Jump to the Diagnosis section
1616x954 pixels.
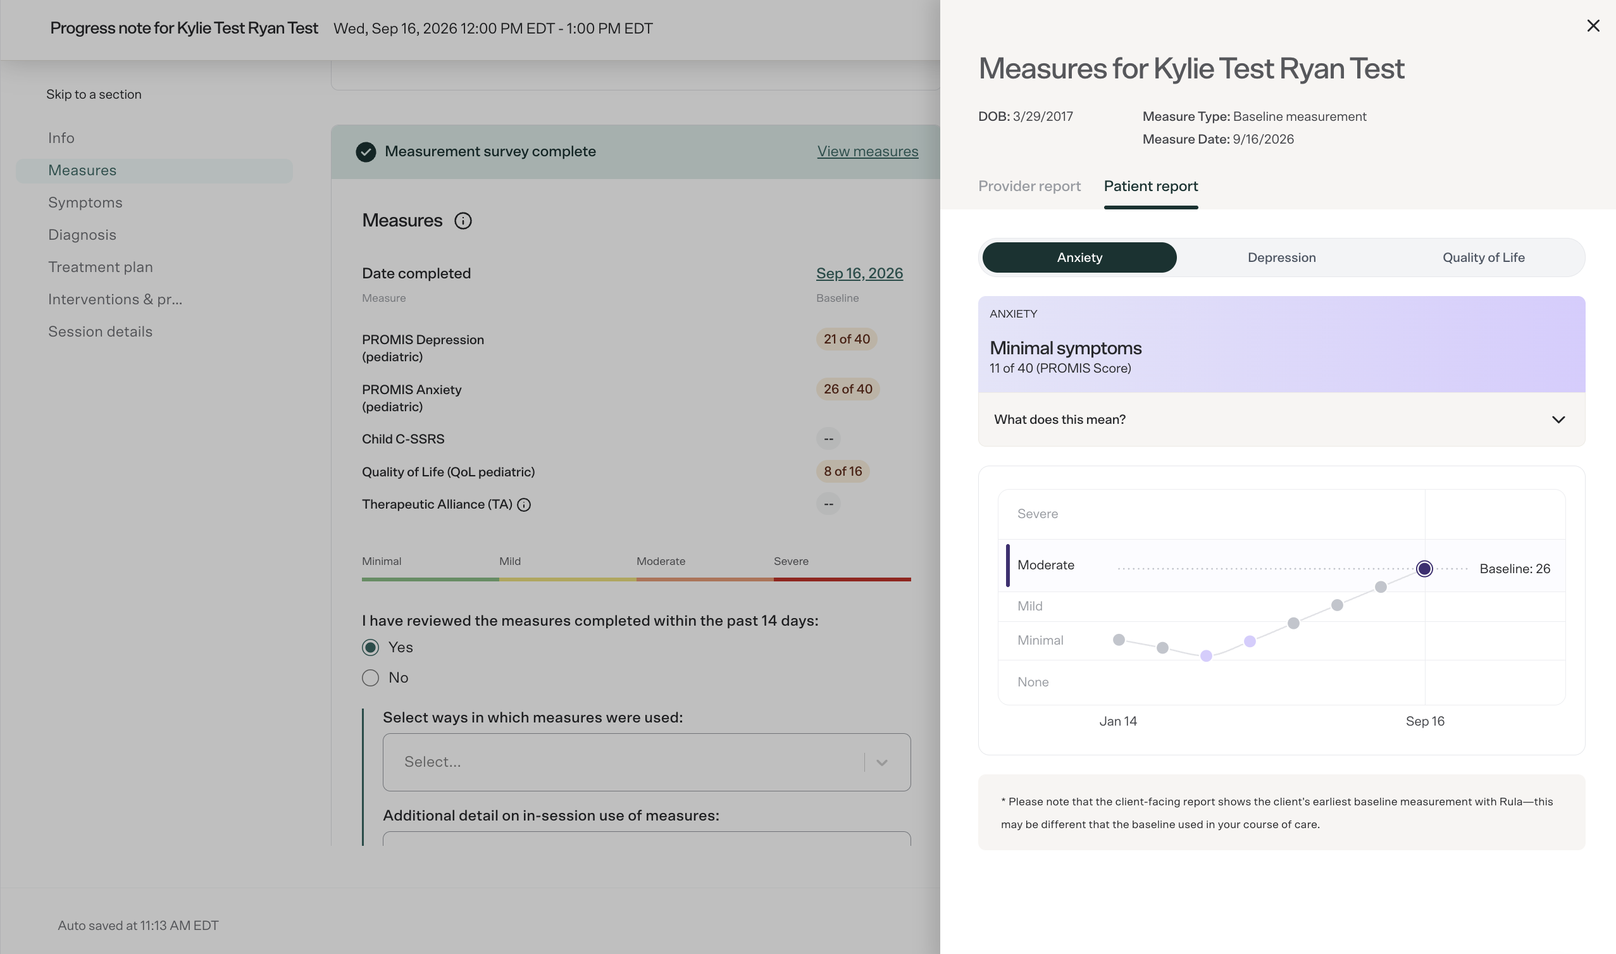pos(82,235)
